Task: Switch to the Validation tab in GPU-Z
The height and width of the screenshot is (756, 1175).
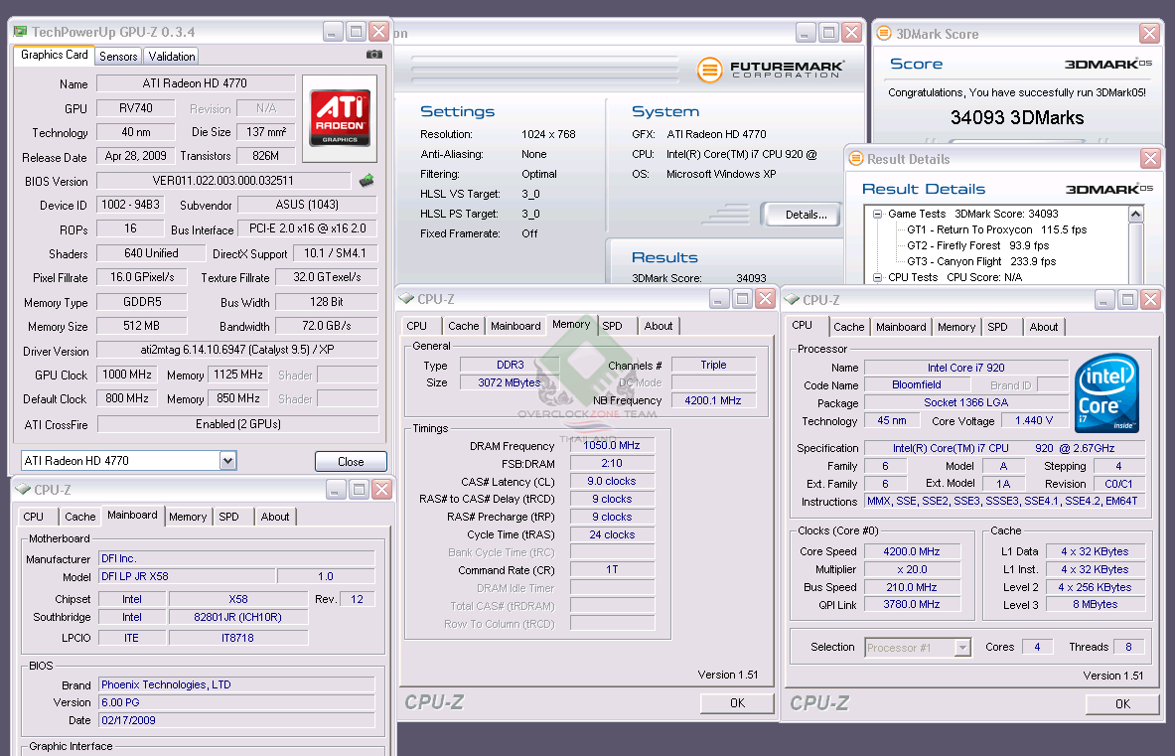Action: click(172, 57)
